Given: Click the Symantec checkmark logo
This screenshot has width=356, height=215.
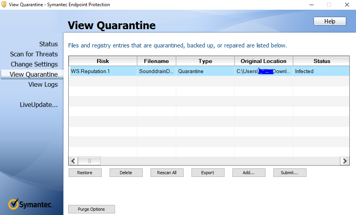Looking at the screenshot, I should 14,203.
